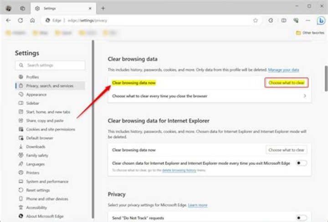Image resolution: width=328 pixels, height=222 pixels.
Task: Open browser extensions icon in toolbar
Action: (x=271, y=20)
